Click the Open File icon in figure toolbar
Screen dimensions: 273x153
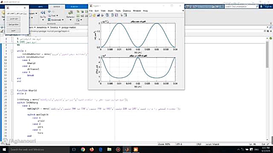[94, 15]
